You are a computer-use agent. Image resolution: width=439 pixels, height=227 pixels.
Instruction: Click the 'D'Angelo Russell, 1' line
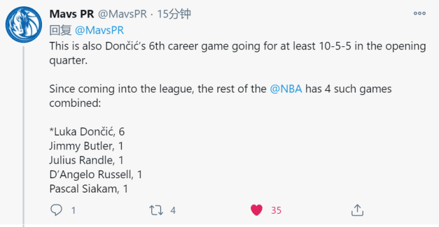tap(96, 174)
